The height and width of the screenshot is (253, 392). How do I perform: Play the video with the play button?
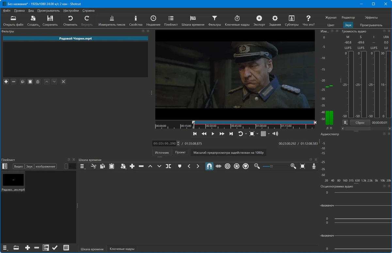click(x=213, y=134)
